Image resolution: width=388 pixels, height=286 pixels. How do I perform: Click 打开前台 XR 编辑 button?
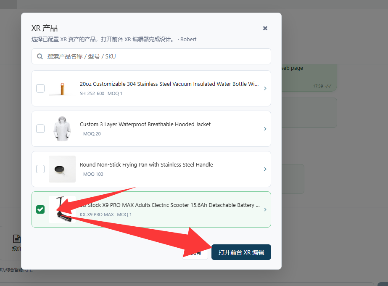click(x=241, y=252)
